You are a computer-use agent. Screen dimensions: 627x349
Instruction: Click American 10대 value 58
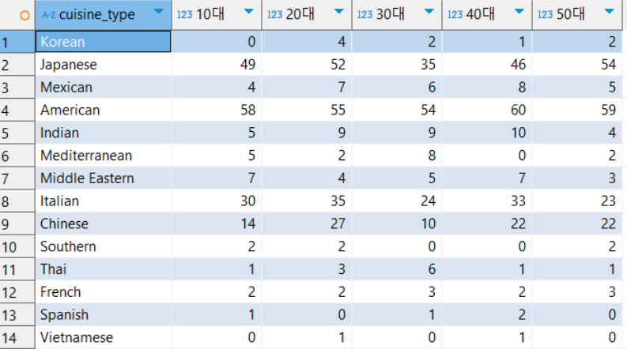pyautogui.click(x=217, y=110)
